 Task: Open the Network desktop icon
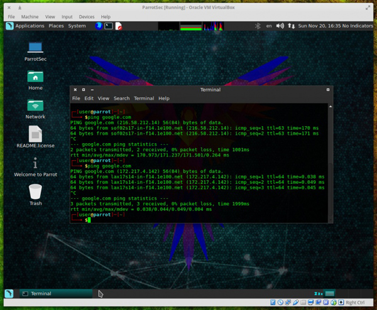[x=35, y=106]
